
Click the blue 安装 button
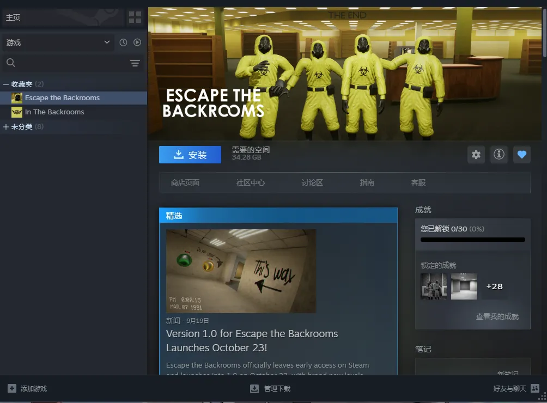click(x=190, y=155)
